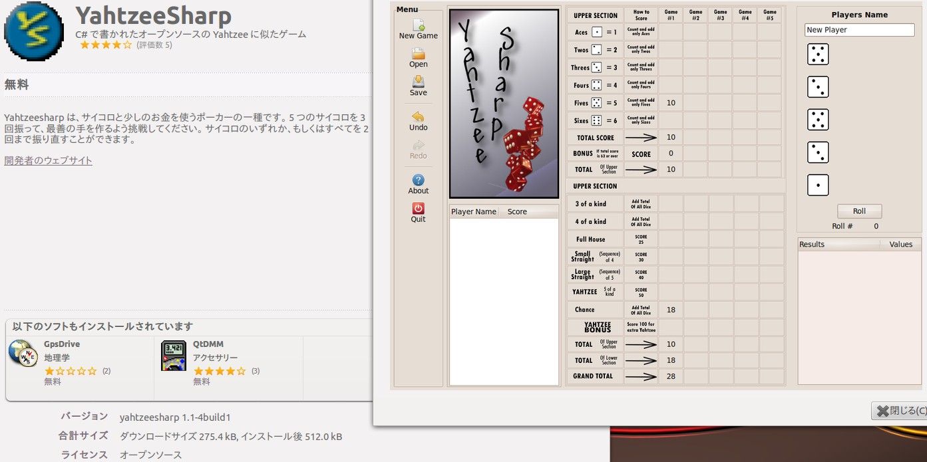Select the Full House Game #1 cell
927x462 pixels.
point(670,239)
